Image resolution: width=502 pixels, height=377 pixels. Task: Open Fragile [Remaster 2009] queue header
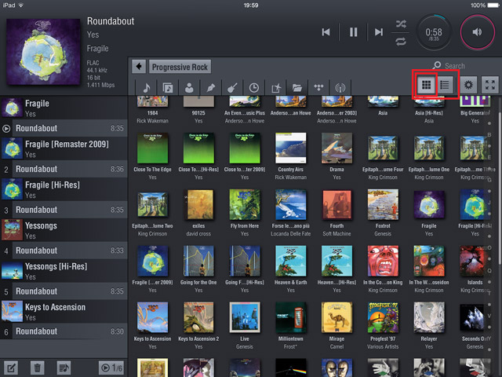coord(64,148)
